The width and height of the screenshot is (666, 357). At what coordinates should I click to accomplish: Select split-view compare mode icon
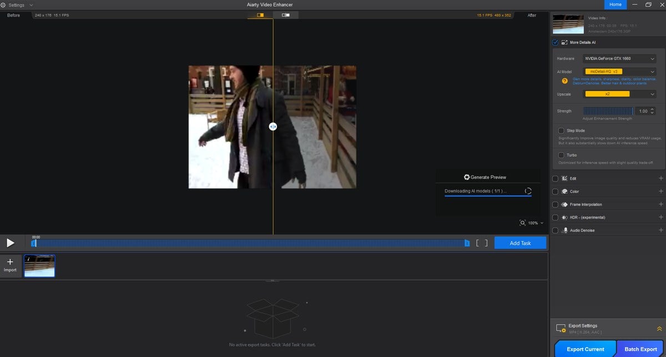[x=260, y=15]
